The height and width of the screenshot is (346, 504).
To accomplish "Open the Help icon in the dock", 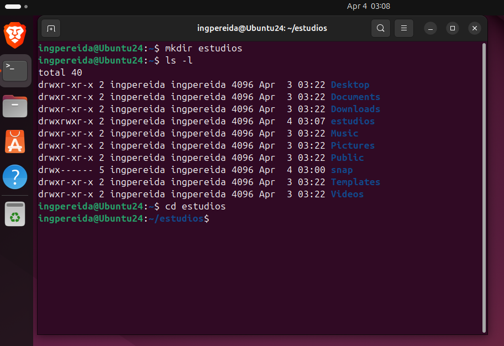I will (x=15, y=177).
